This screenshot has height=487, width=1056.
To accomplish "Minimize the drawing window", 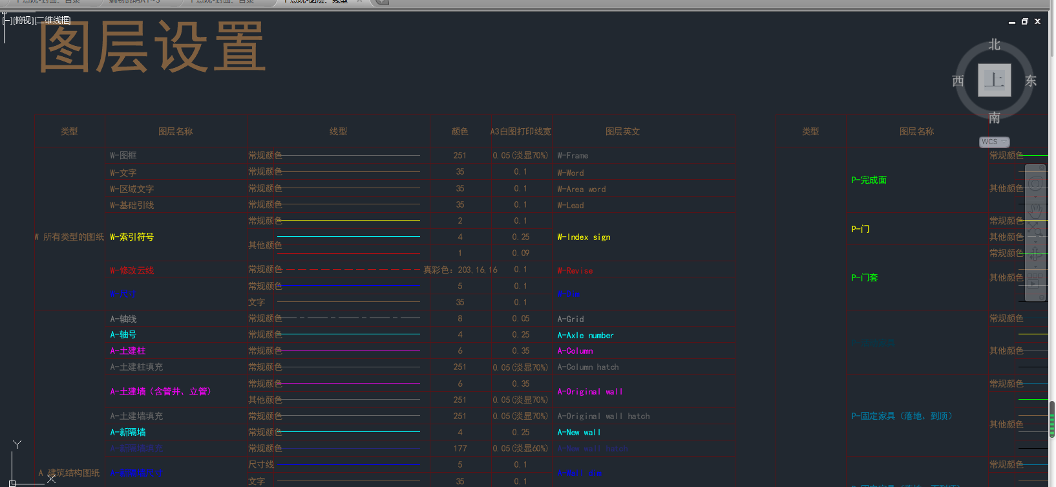I will click(x=1012, y=22).
